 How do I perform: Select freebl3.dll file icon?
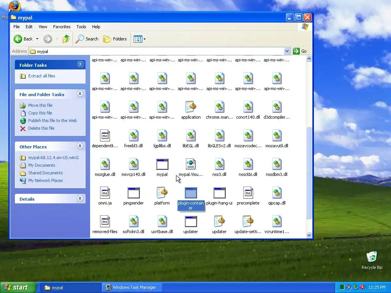tap(133, 135)
